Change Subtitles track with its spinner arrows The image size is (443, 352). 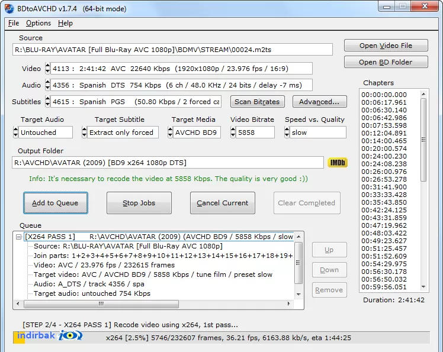[47, 102]
